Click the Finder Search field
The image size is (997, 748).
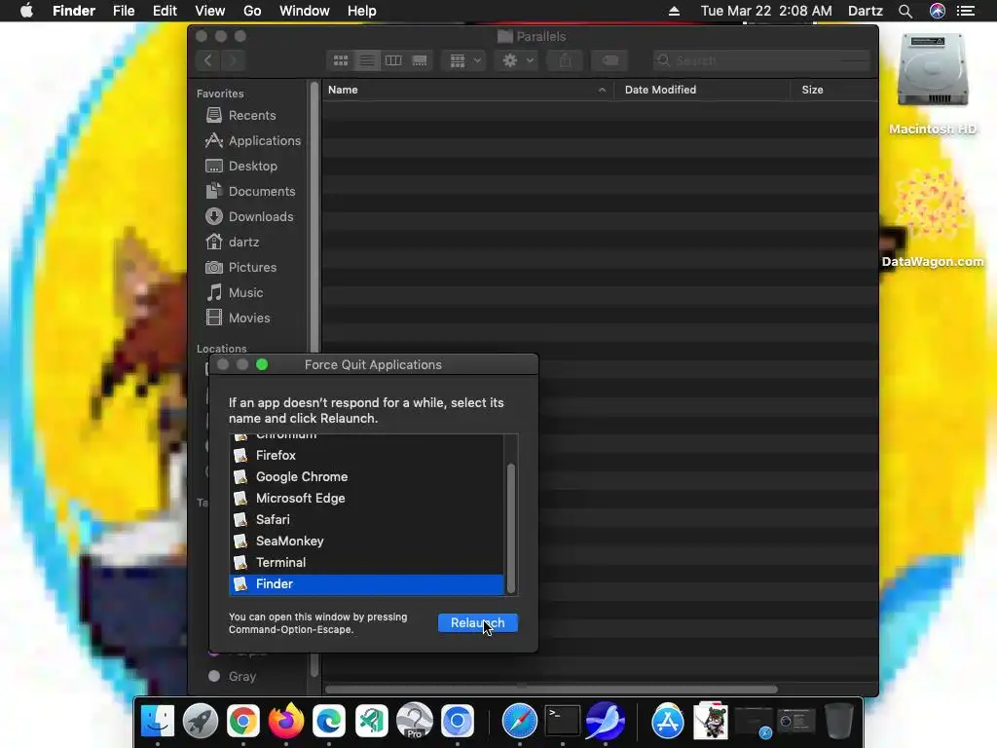pos(761,60)
